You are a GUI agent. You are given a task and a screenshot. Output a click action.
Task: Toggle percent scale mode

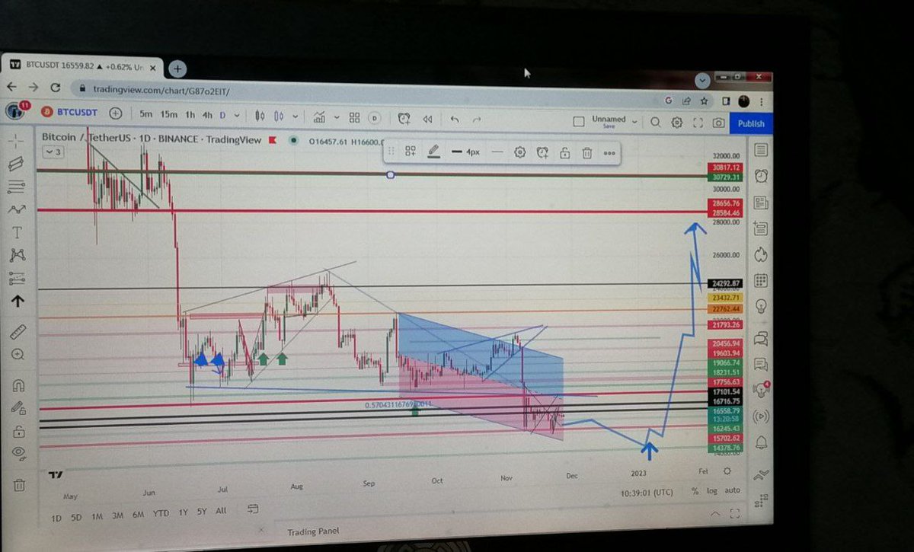coord(695,491)
